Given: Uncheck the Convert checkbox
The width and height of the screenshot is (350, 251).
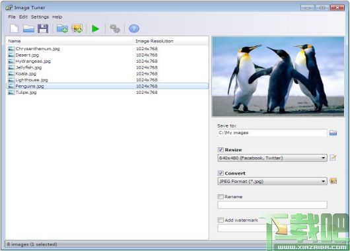Looking at the screenshot, I should tap(221, 173).
